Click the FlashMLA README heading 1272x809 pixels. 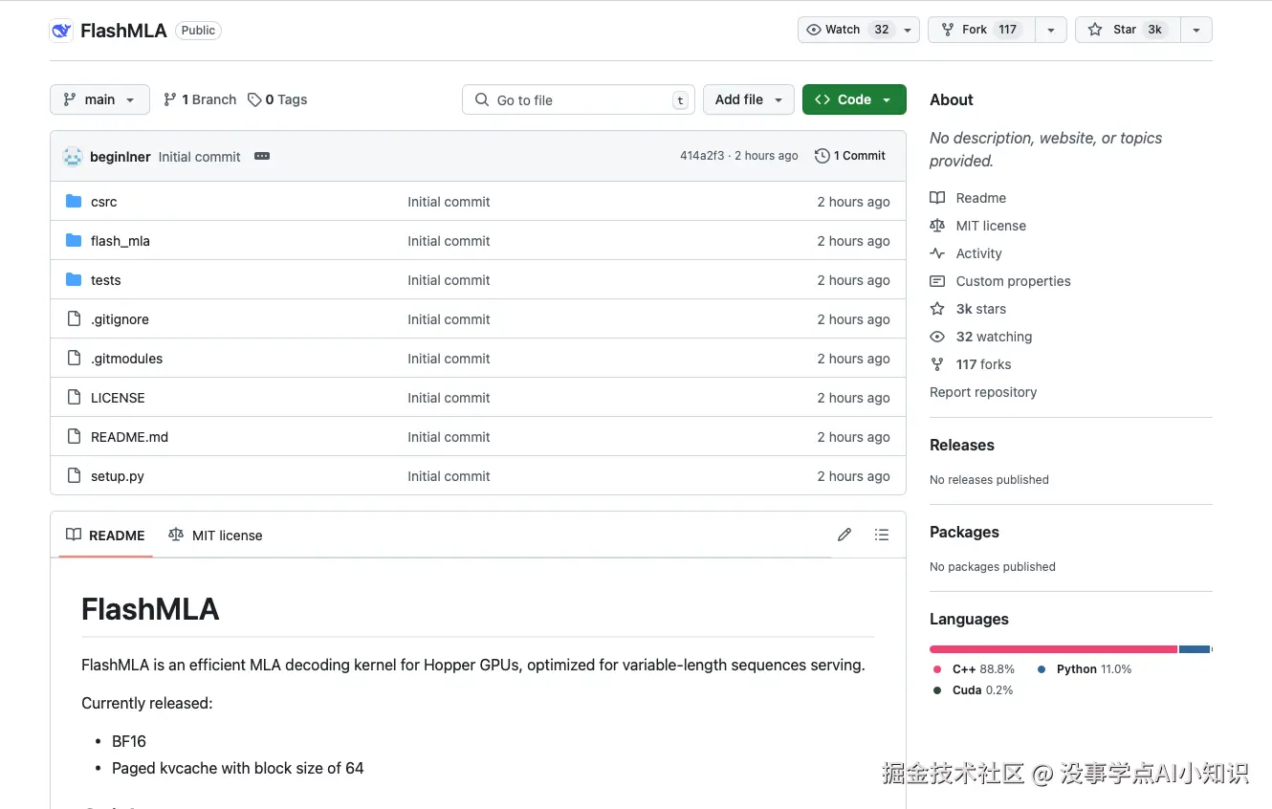click(x=150, y=609)
